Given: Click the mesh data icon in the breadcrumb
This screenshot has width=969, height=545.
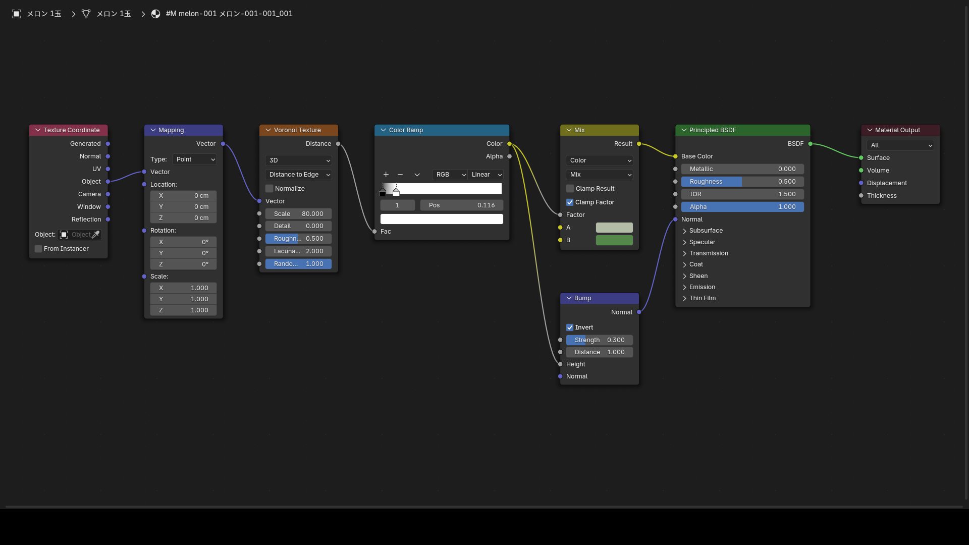Looking at the screenshot, I should [86, 14].
